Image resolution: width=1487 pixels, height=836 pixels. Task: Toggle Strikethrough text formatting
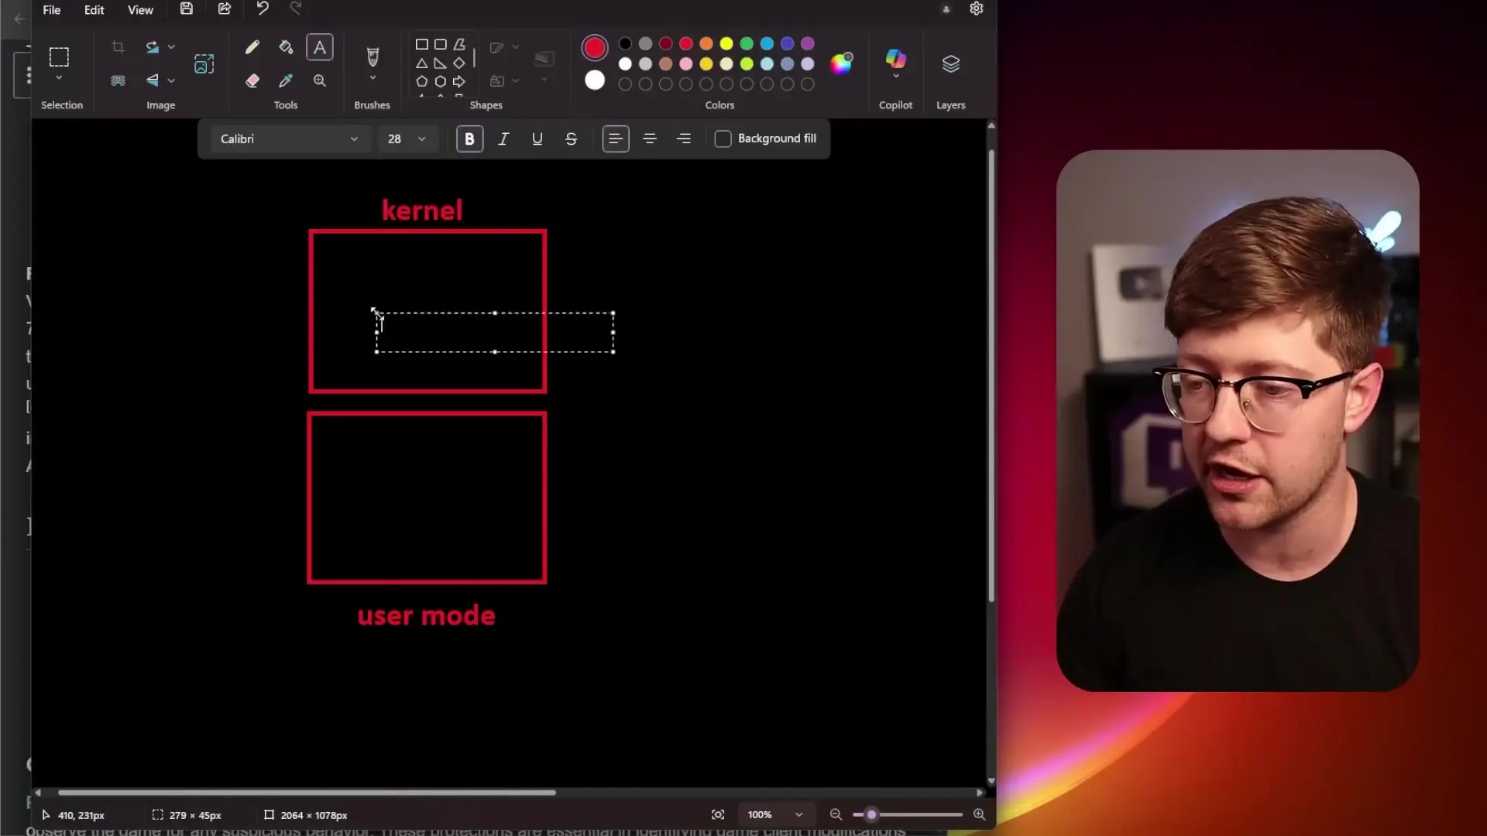click(x=572, y=139)
